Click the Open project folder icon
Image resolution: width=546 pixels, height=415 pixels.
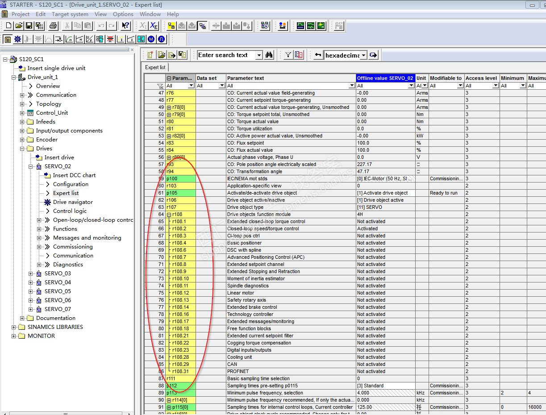[19, 26]
